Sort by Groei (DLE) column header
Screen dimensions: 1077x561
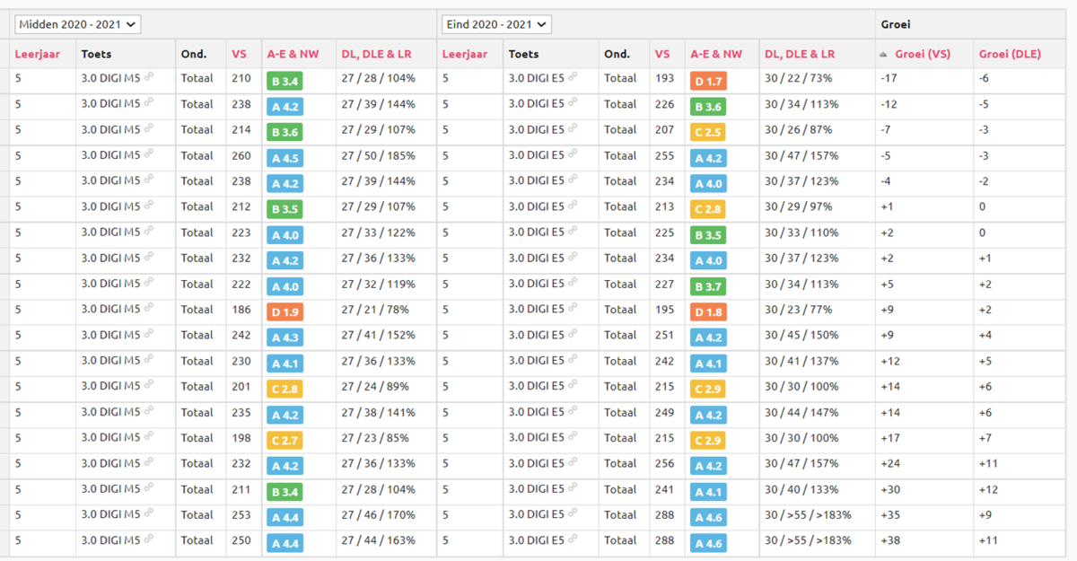(x=1010, y=54)
